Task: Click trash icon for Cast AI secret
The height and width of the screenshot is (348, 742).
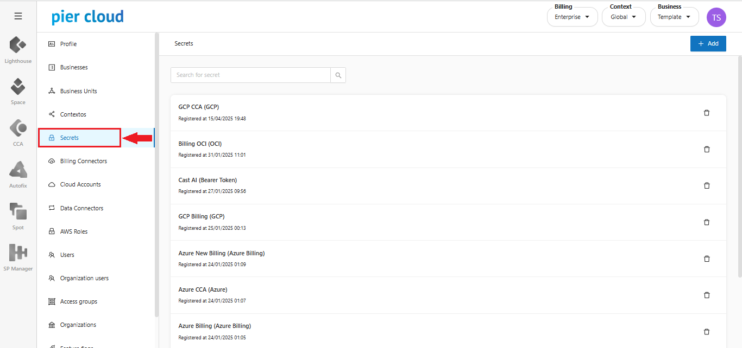Action: [x=707, y=185]
